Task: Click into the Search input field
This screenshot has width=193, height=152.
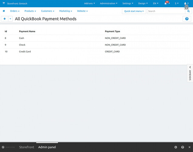Action: 166,11
